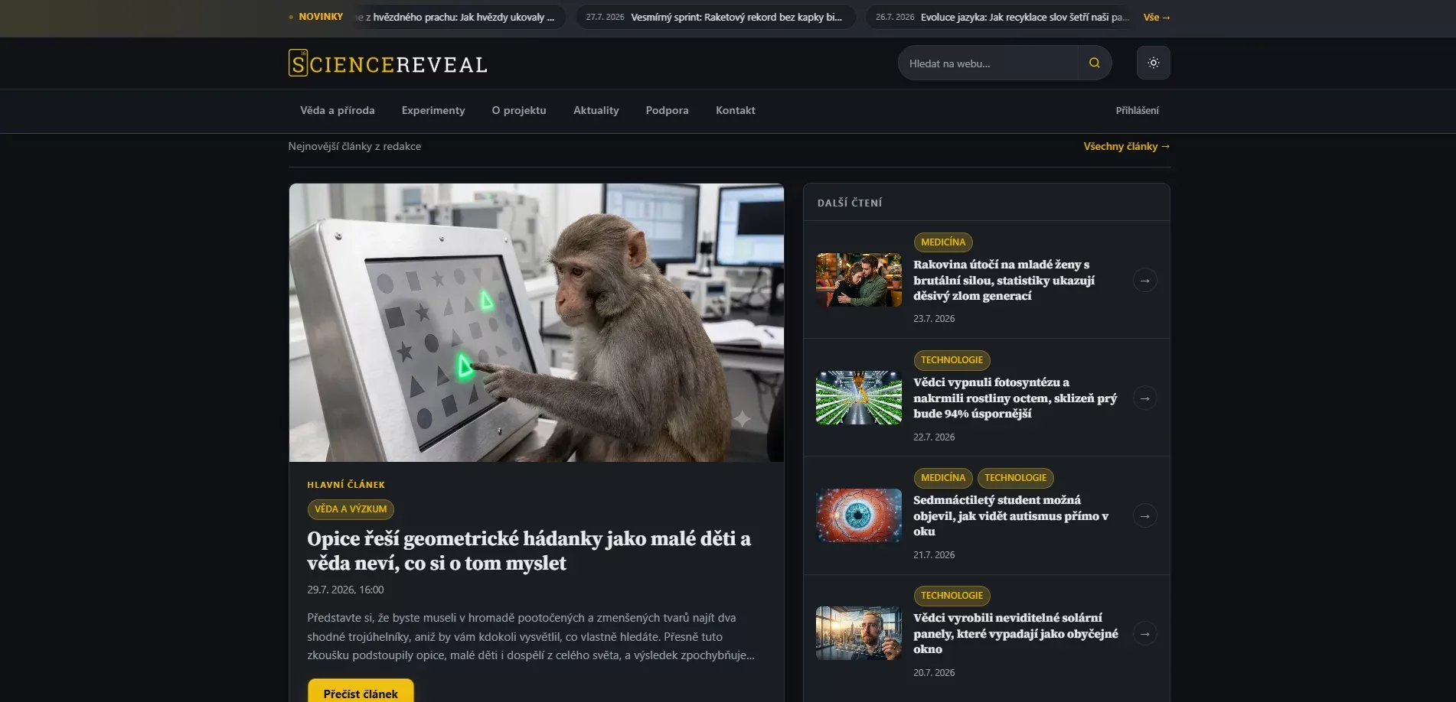Click arrow button beside fotosyntézu article
1456x702 pixels.
pos(1144,398)
